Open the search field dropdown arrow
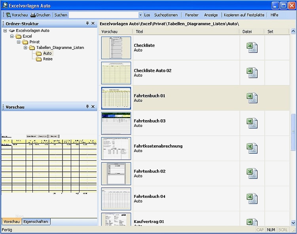Screen dimensions: 297x234 [140, 15]
